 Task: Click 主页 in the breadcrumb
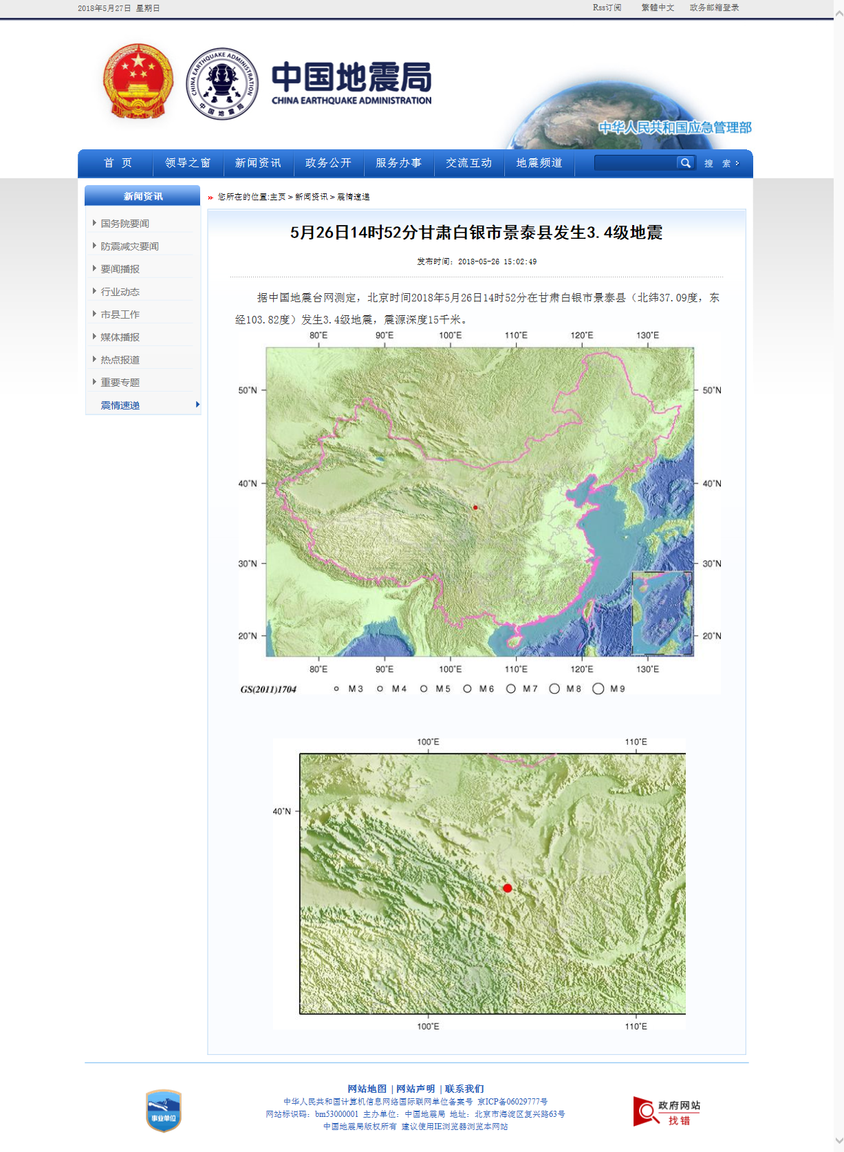(278, 197)
